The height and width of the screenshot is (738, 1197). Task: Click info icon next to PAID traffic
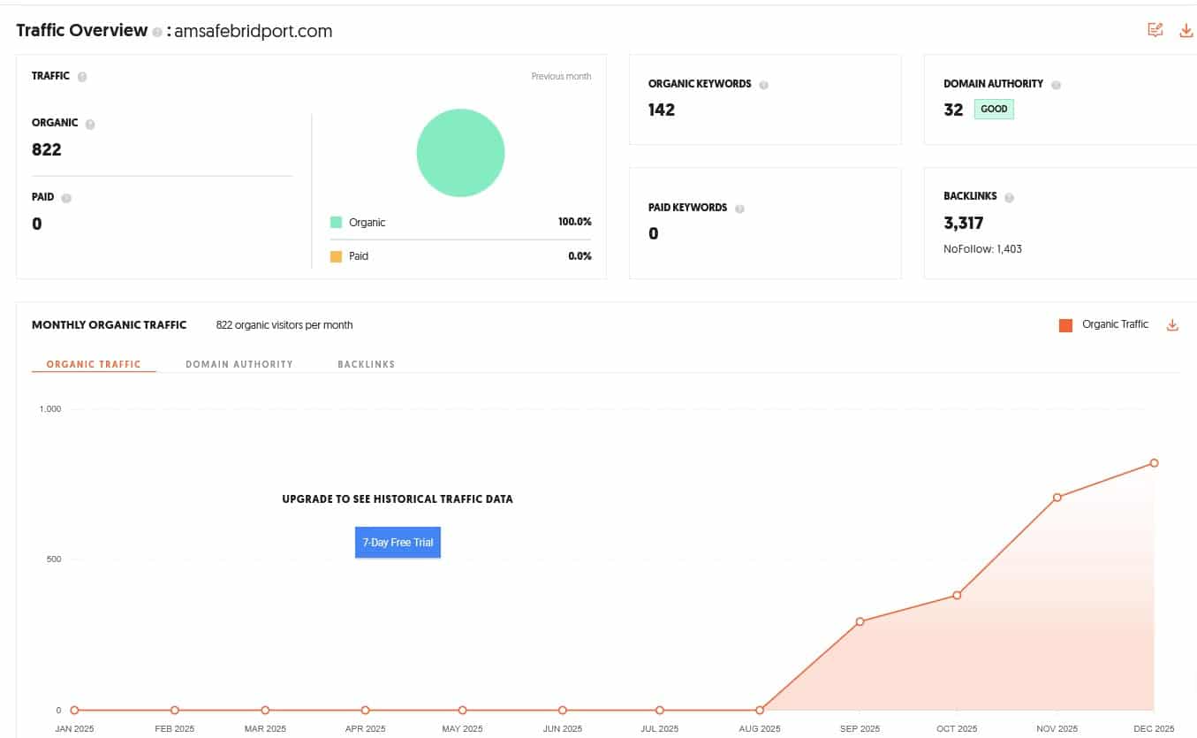coord(66,198)
